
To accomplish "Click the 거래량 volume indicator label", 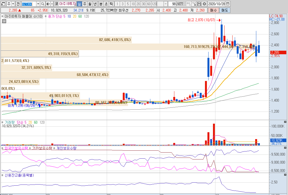I will [x=10, y=122].
